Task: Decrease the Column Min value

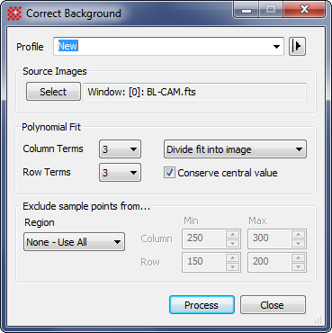Action: click(233, 243)
